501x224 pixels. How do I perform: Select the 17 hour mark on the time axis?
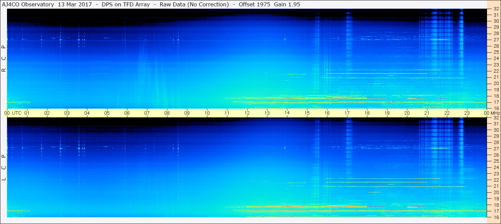pyautogui.click(x=347, y=113)
